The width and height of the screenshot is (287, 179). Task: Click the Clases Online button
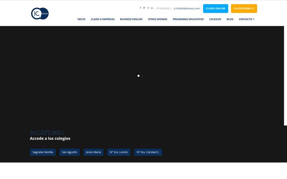tap(215, 9)
